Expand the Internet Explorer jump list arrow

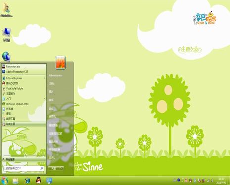pos(44,78)
